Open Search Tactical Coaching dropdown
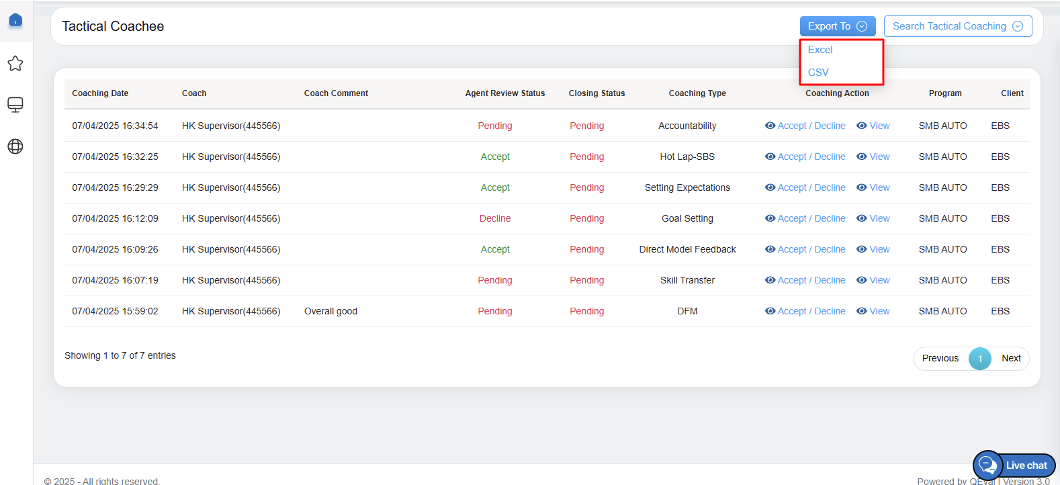 coord(957,26)
